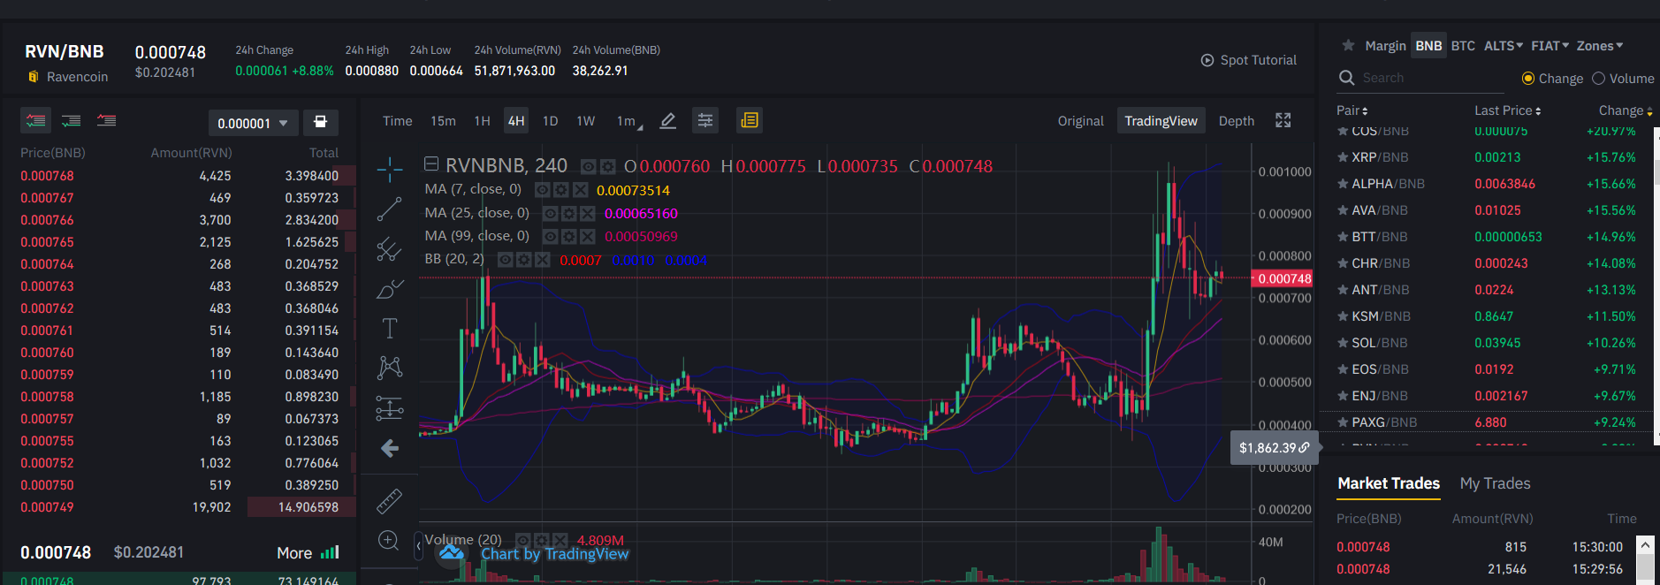Click the $1,862.39 price link badge

pyautogui.click(x=1275, y=448)
